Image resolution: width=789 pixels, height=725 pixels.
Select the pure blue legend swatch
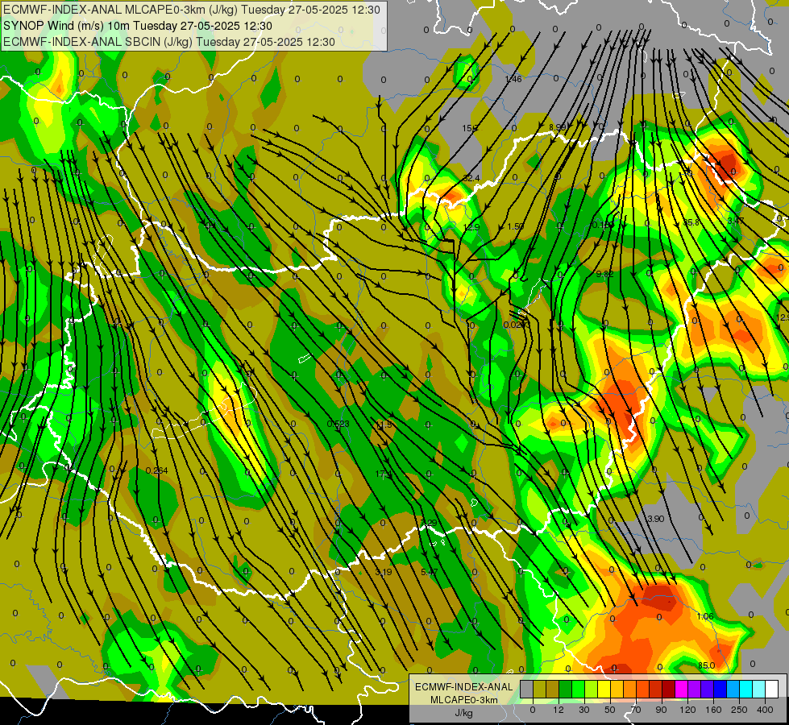[x=720, y=689]
